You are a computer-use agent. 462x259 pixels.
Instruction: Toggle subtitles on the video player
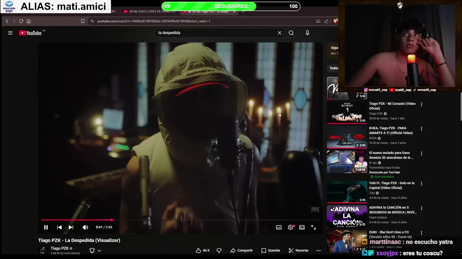[279, 227]
